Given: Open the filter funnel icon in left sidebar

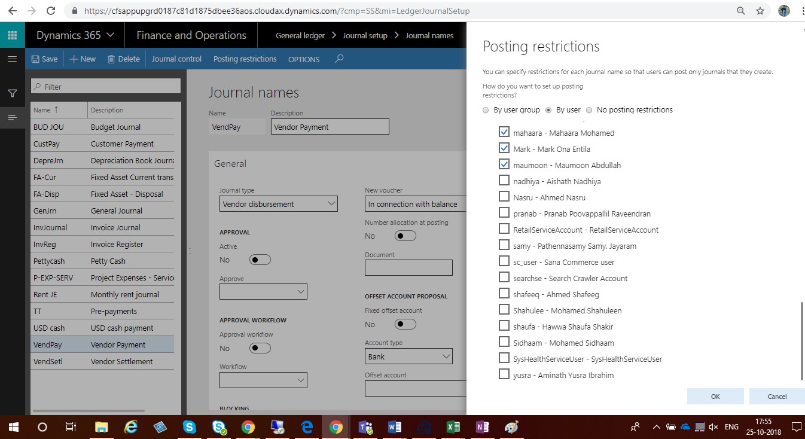Looking at the screenshot, I should (12, 93).
